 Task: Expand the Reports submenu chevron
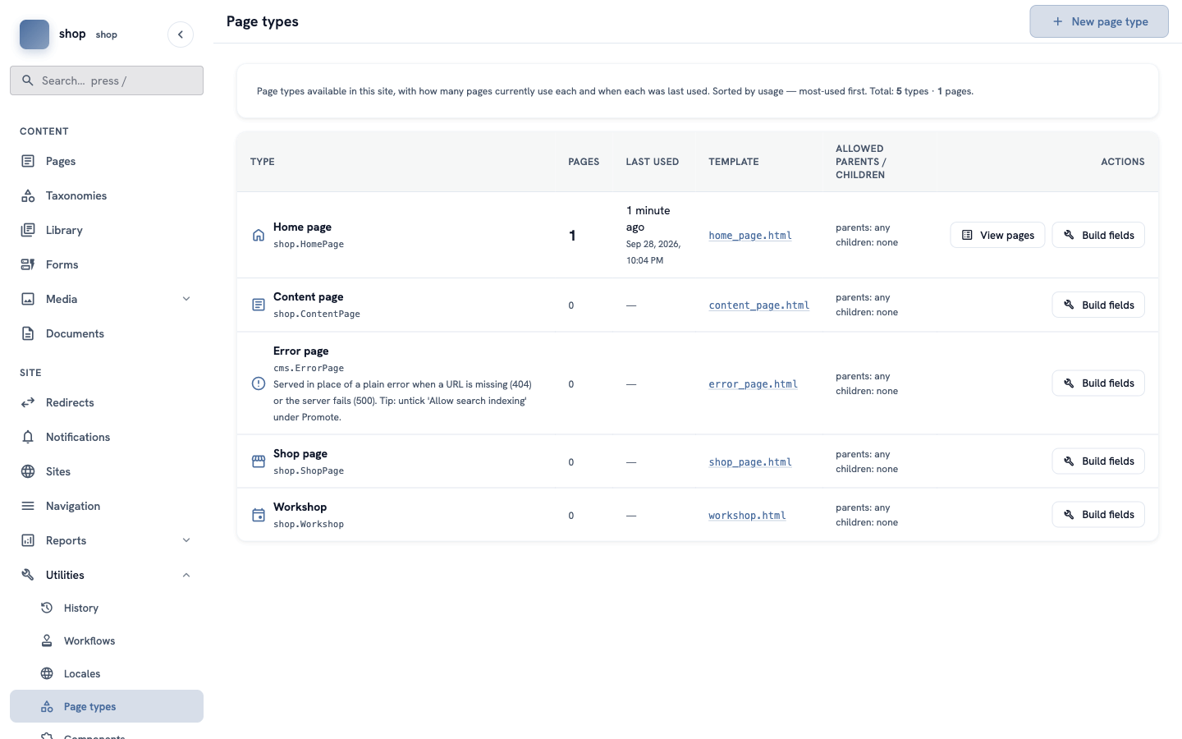(186, 540)
